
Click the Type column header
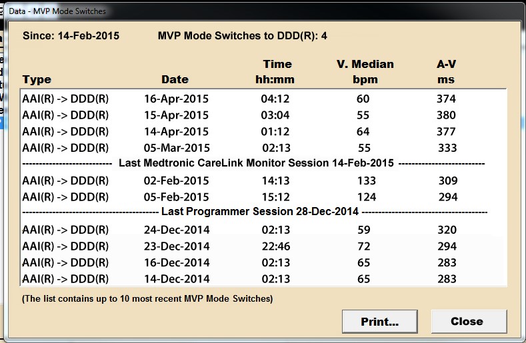pyautogui.click(x=37, y=80)
